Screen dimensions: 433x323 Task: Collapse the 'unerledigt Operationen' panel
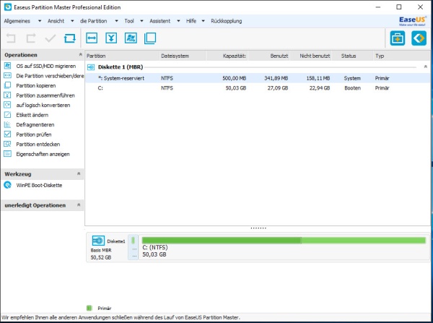[79, 205]
